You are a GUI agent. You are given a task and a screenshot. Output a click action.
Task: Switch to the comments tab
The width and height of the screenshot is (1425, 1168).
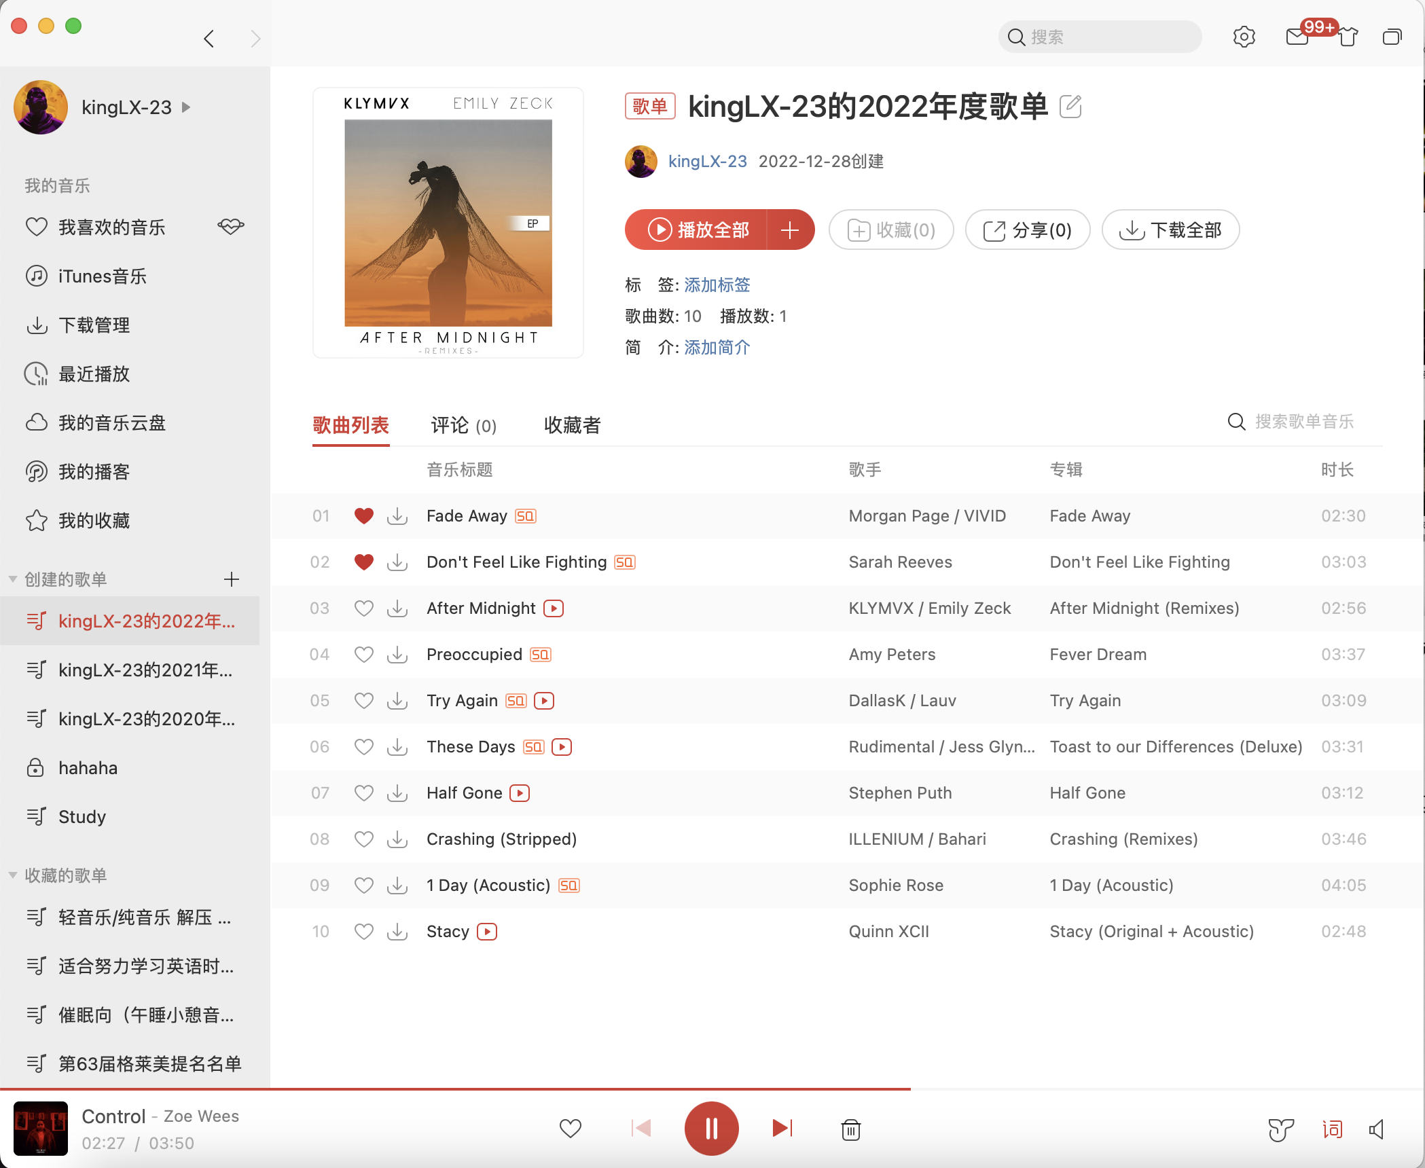pyautogui.click(x=463, y=426)
